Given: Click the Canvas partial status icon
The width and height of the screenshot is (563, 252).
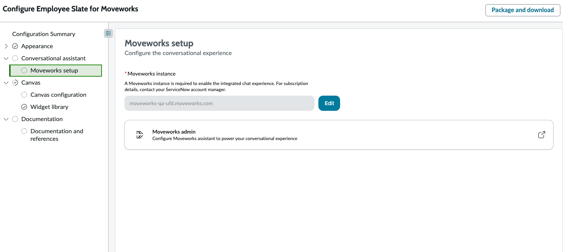Looking at the screenshot, I should point(15,82).
